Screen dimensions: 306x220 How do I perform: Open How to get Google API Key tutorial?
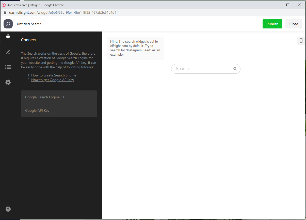(53, 80)
